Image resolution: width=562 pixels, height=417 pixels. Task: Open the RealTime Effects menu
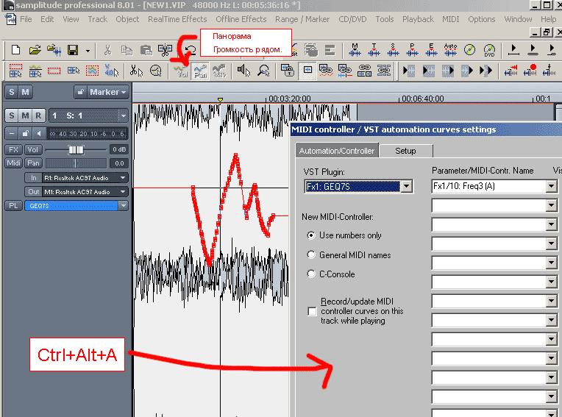(x=177, y=19)
